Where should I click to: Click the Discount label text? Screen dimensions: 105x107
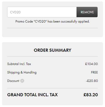point(13,81)
